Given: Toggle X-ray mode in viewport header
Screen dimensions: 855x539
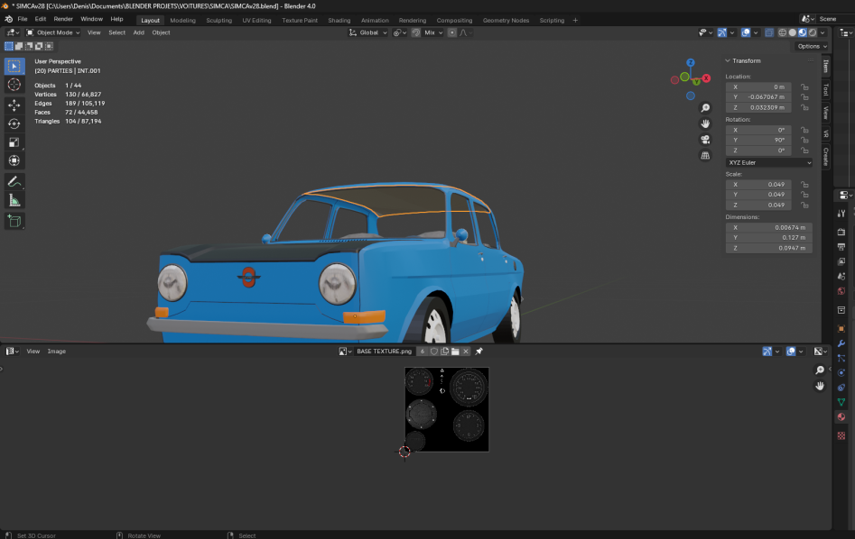Looking at the screenshot, I should [x=769, y=32].
